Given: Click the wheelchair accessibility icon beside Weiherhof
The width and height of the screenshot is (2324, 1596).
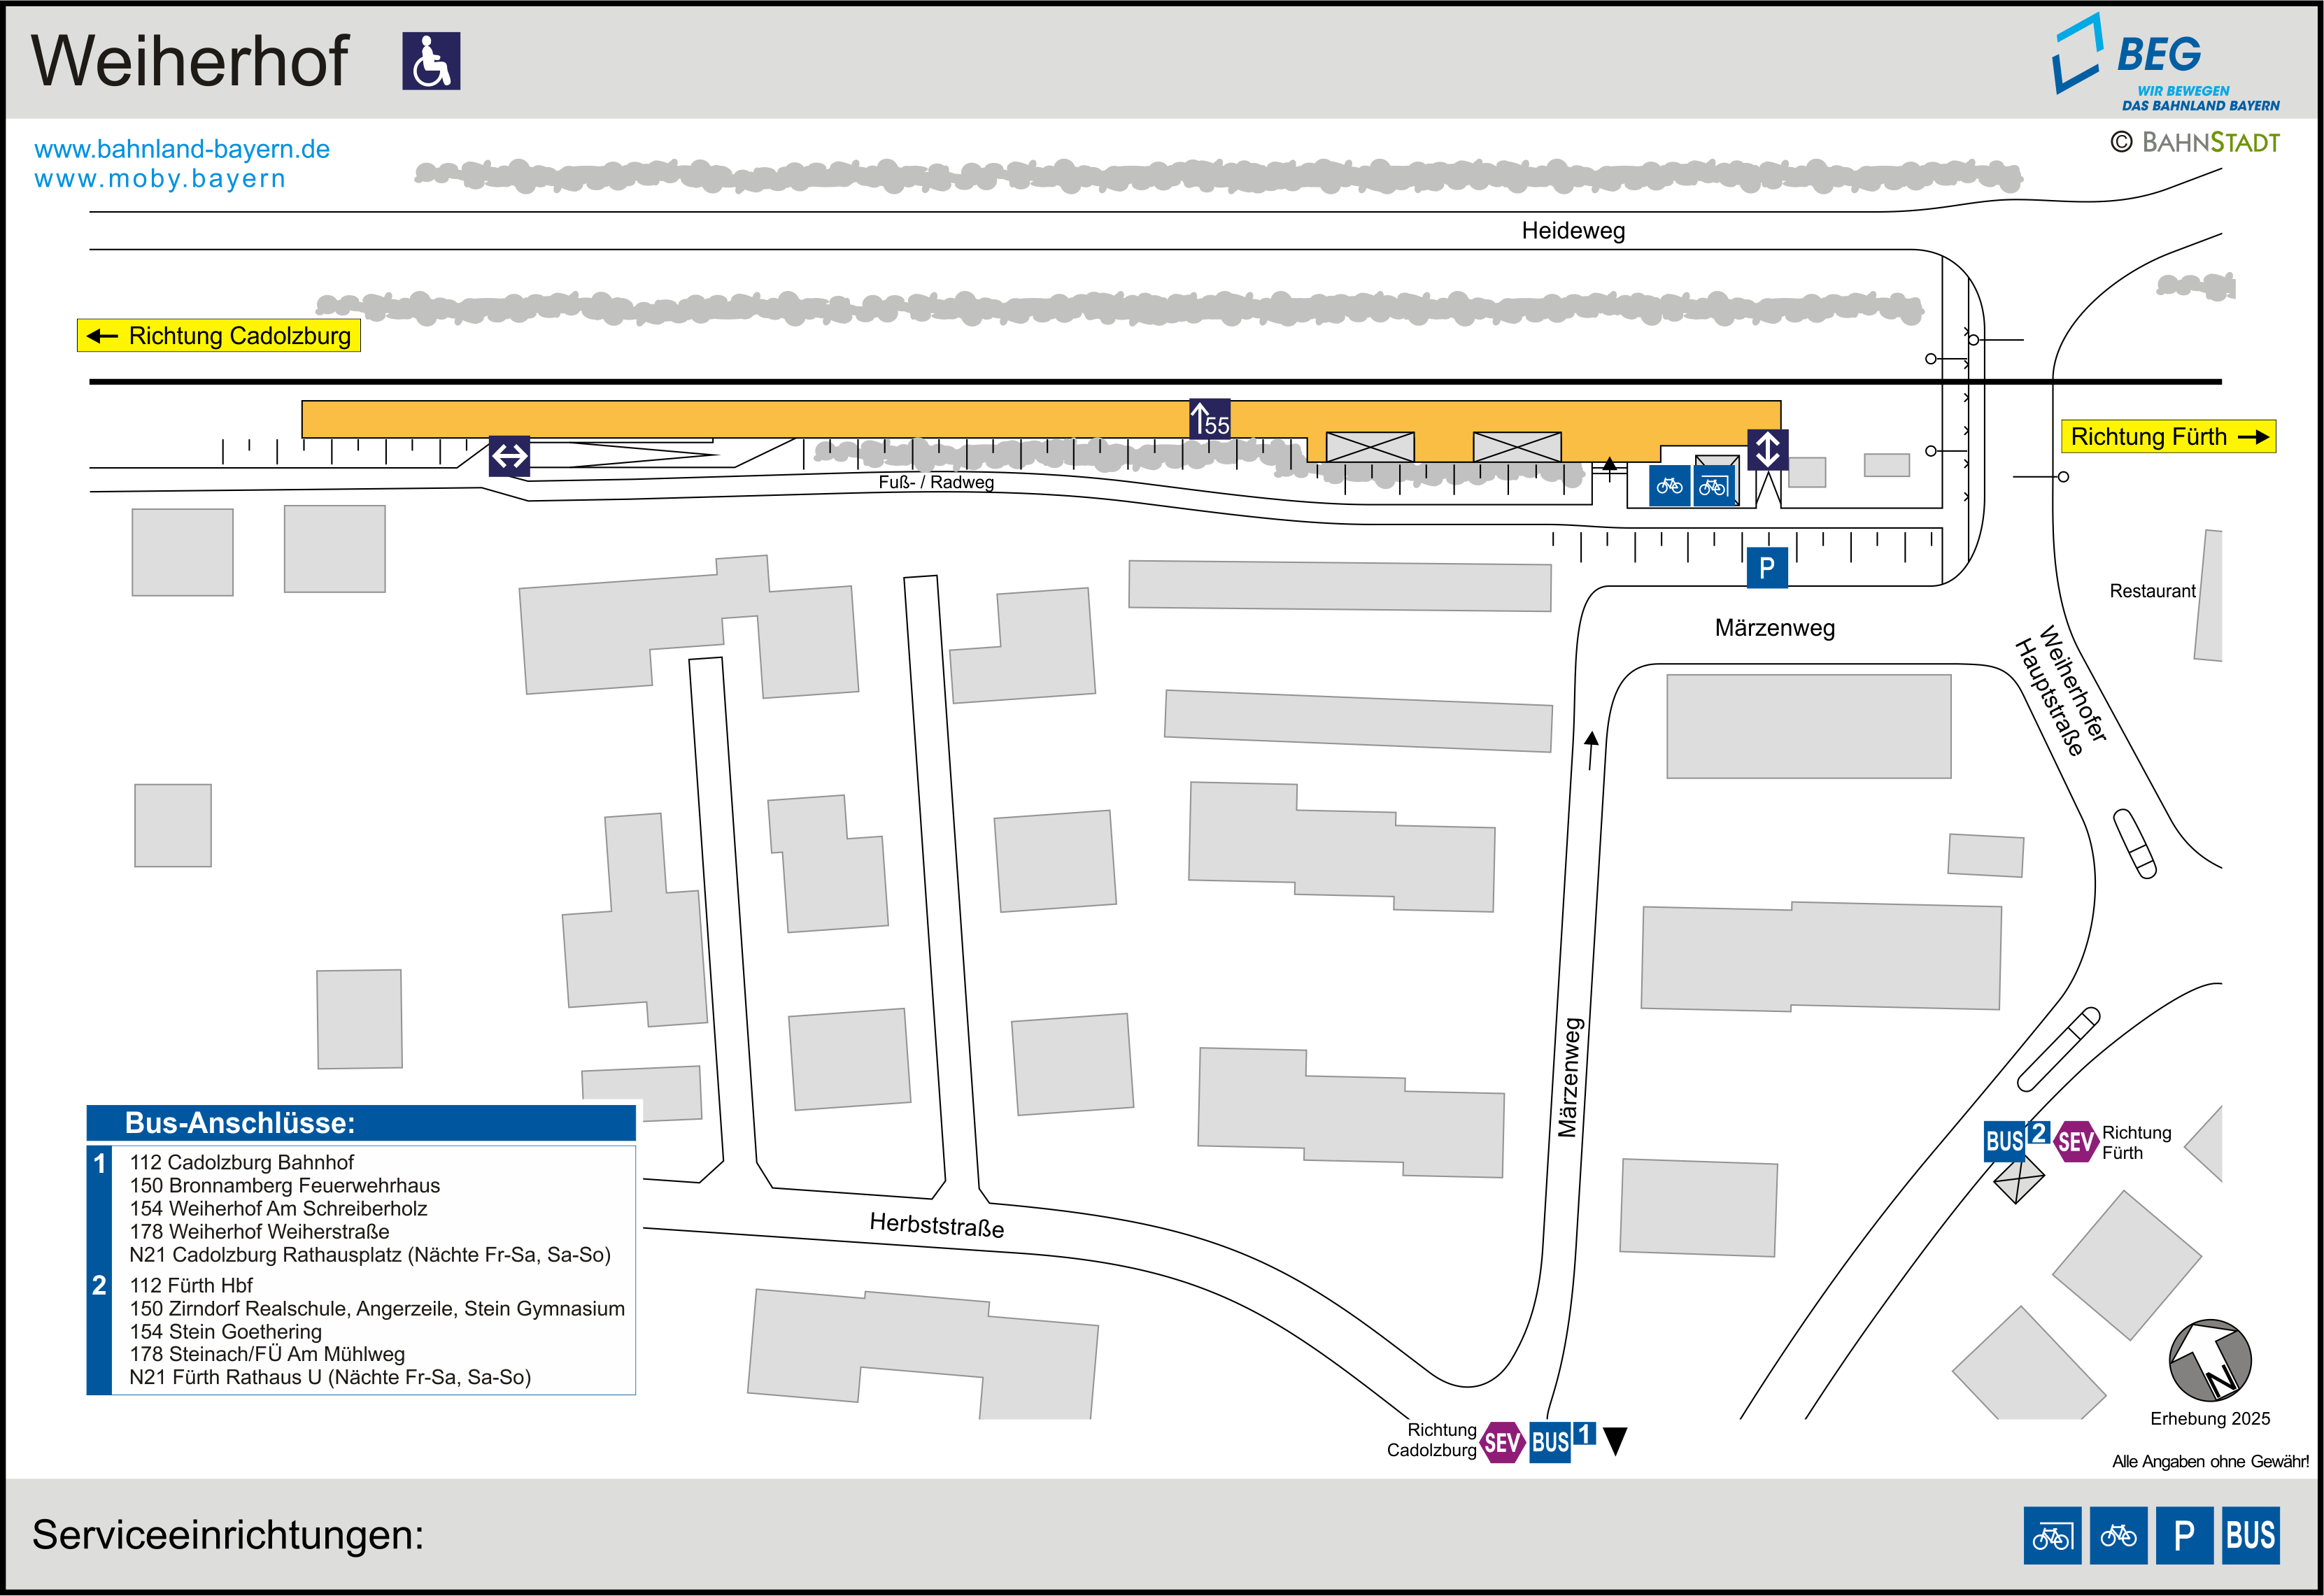Looking at the screenshot, I should coord(431,61).
